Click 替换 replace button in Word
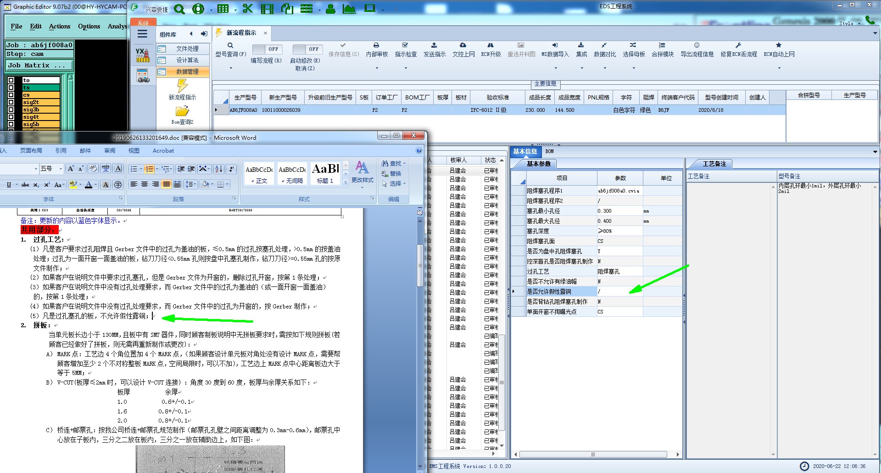The image size is (881, 473). coord(391,173)
